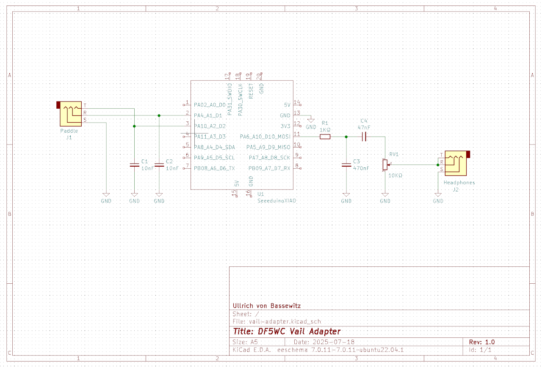This screenshot has width=542, height=367.
Task: Select pin label PA02_A0_D0
Action: (210, 104)
